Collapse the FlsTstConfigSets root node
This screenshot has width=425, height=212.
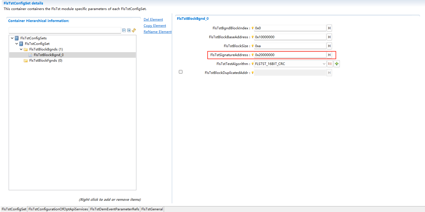click(x=12, y=38)
